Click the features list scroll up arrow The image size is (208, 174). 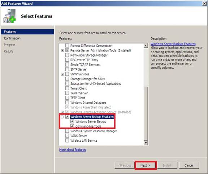146,46
